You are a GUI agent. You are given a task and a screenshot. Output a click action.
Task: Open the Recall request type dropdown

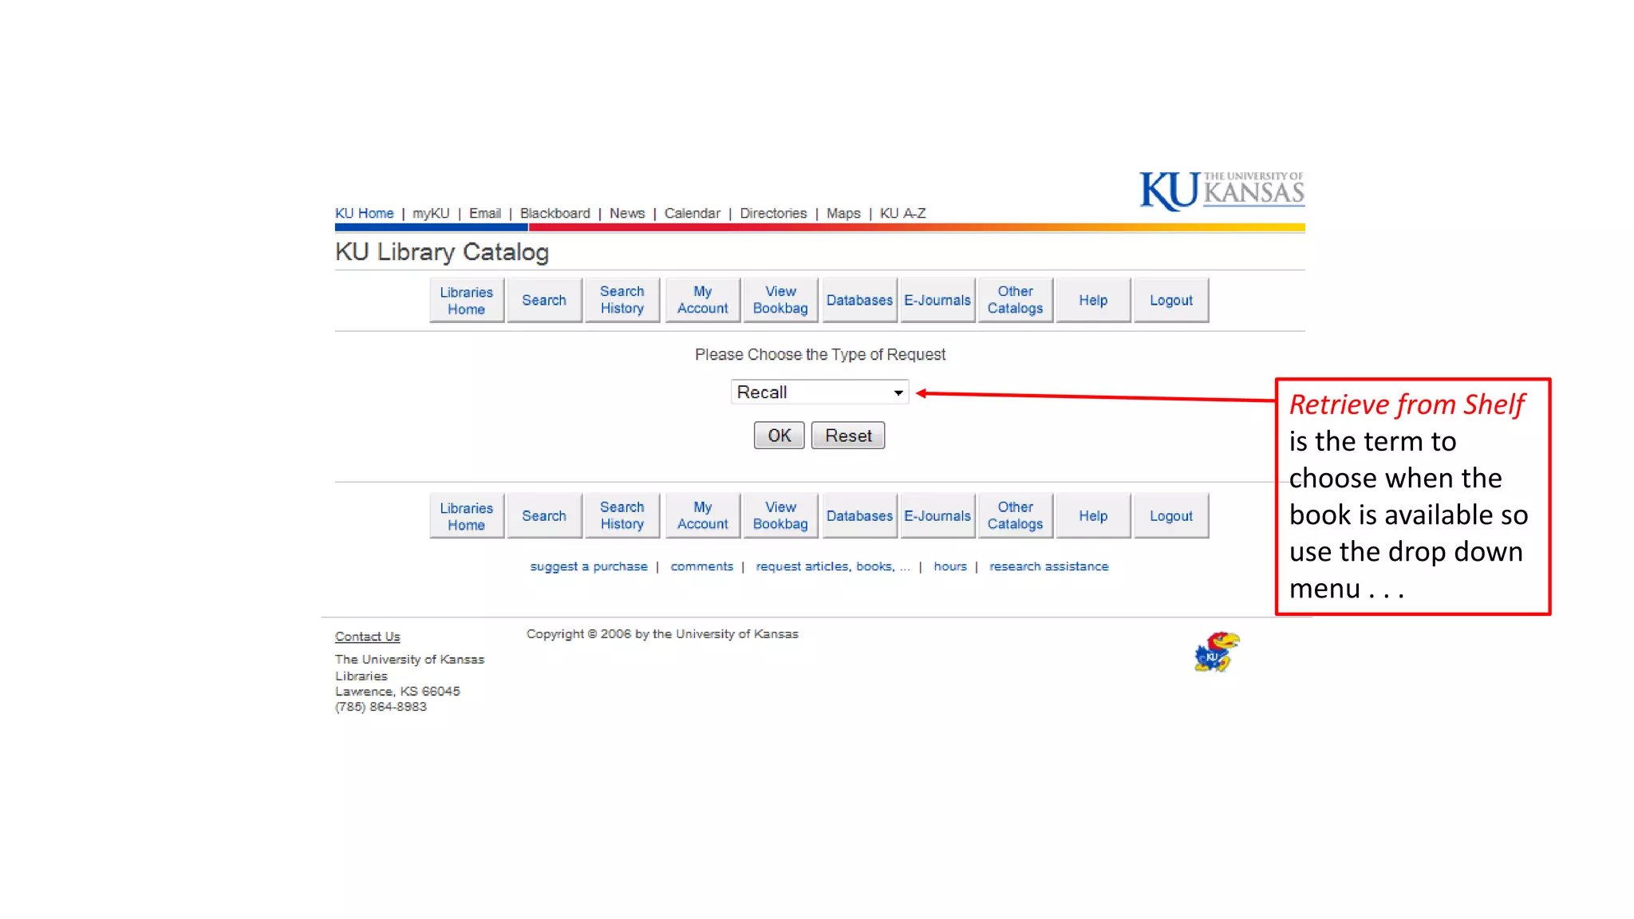click(819, 392)
